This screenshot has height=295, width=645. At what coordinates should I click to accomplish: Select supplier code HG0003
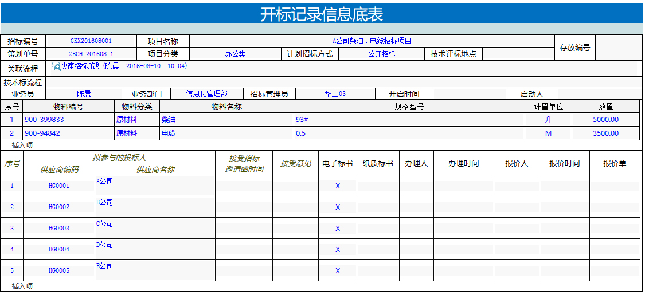tap(59, 228)
